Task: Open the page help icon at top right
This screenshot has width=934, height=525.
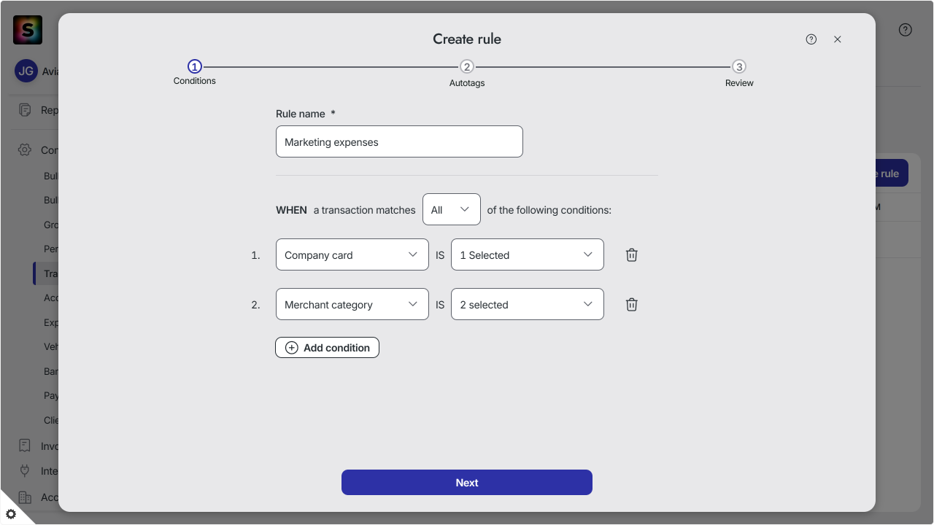Action: pyautogui.click(x=906, y=30)
